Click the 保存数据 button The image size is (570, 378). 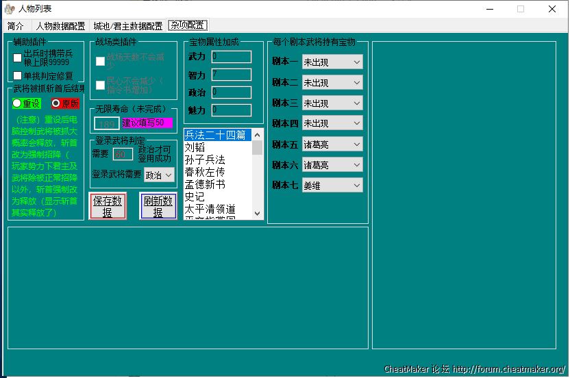click(x=108, y=206)
